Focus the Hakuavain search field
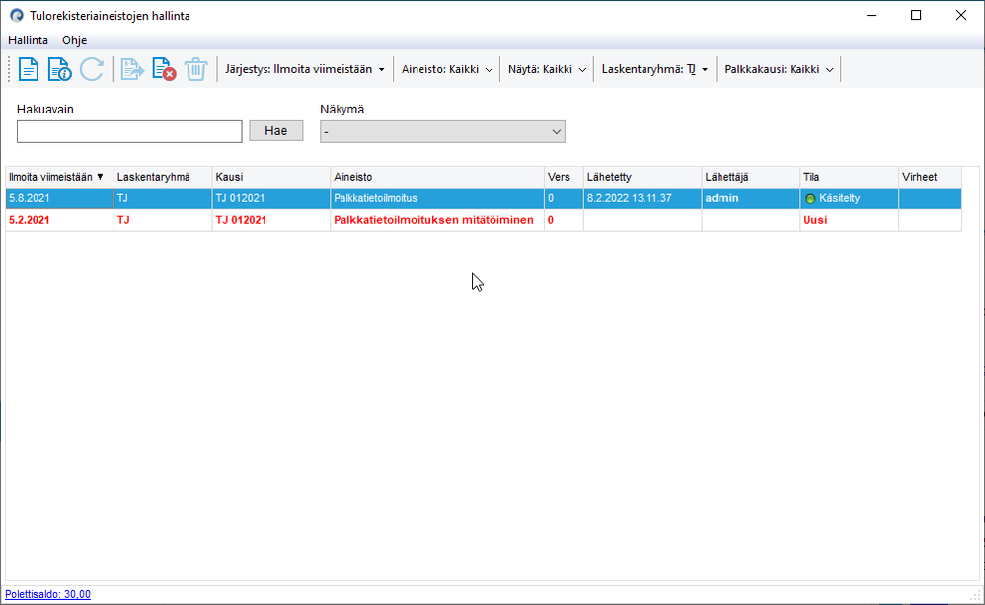 point(129,132)
